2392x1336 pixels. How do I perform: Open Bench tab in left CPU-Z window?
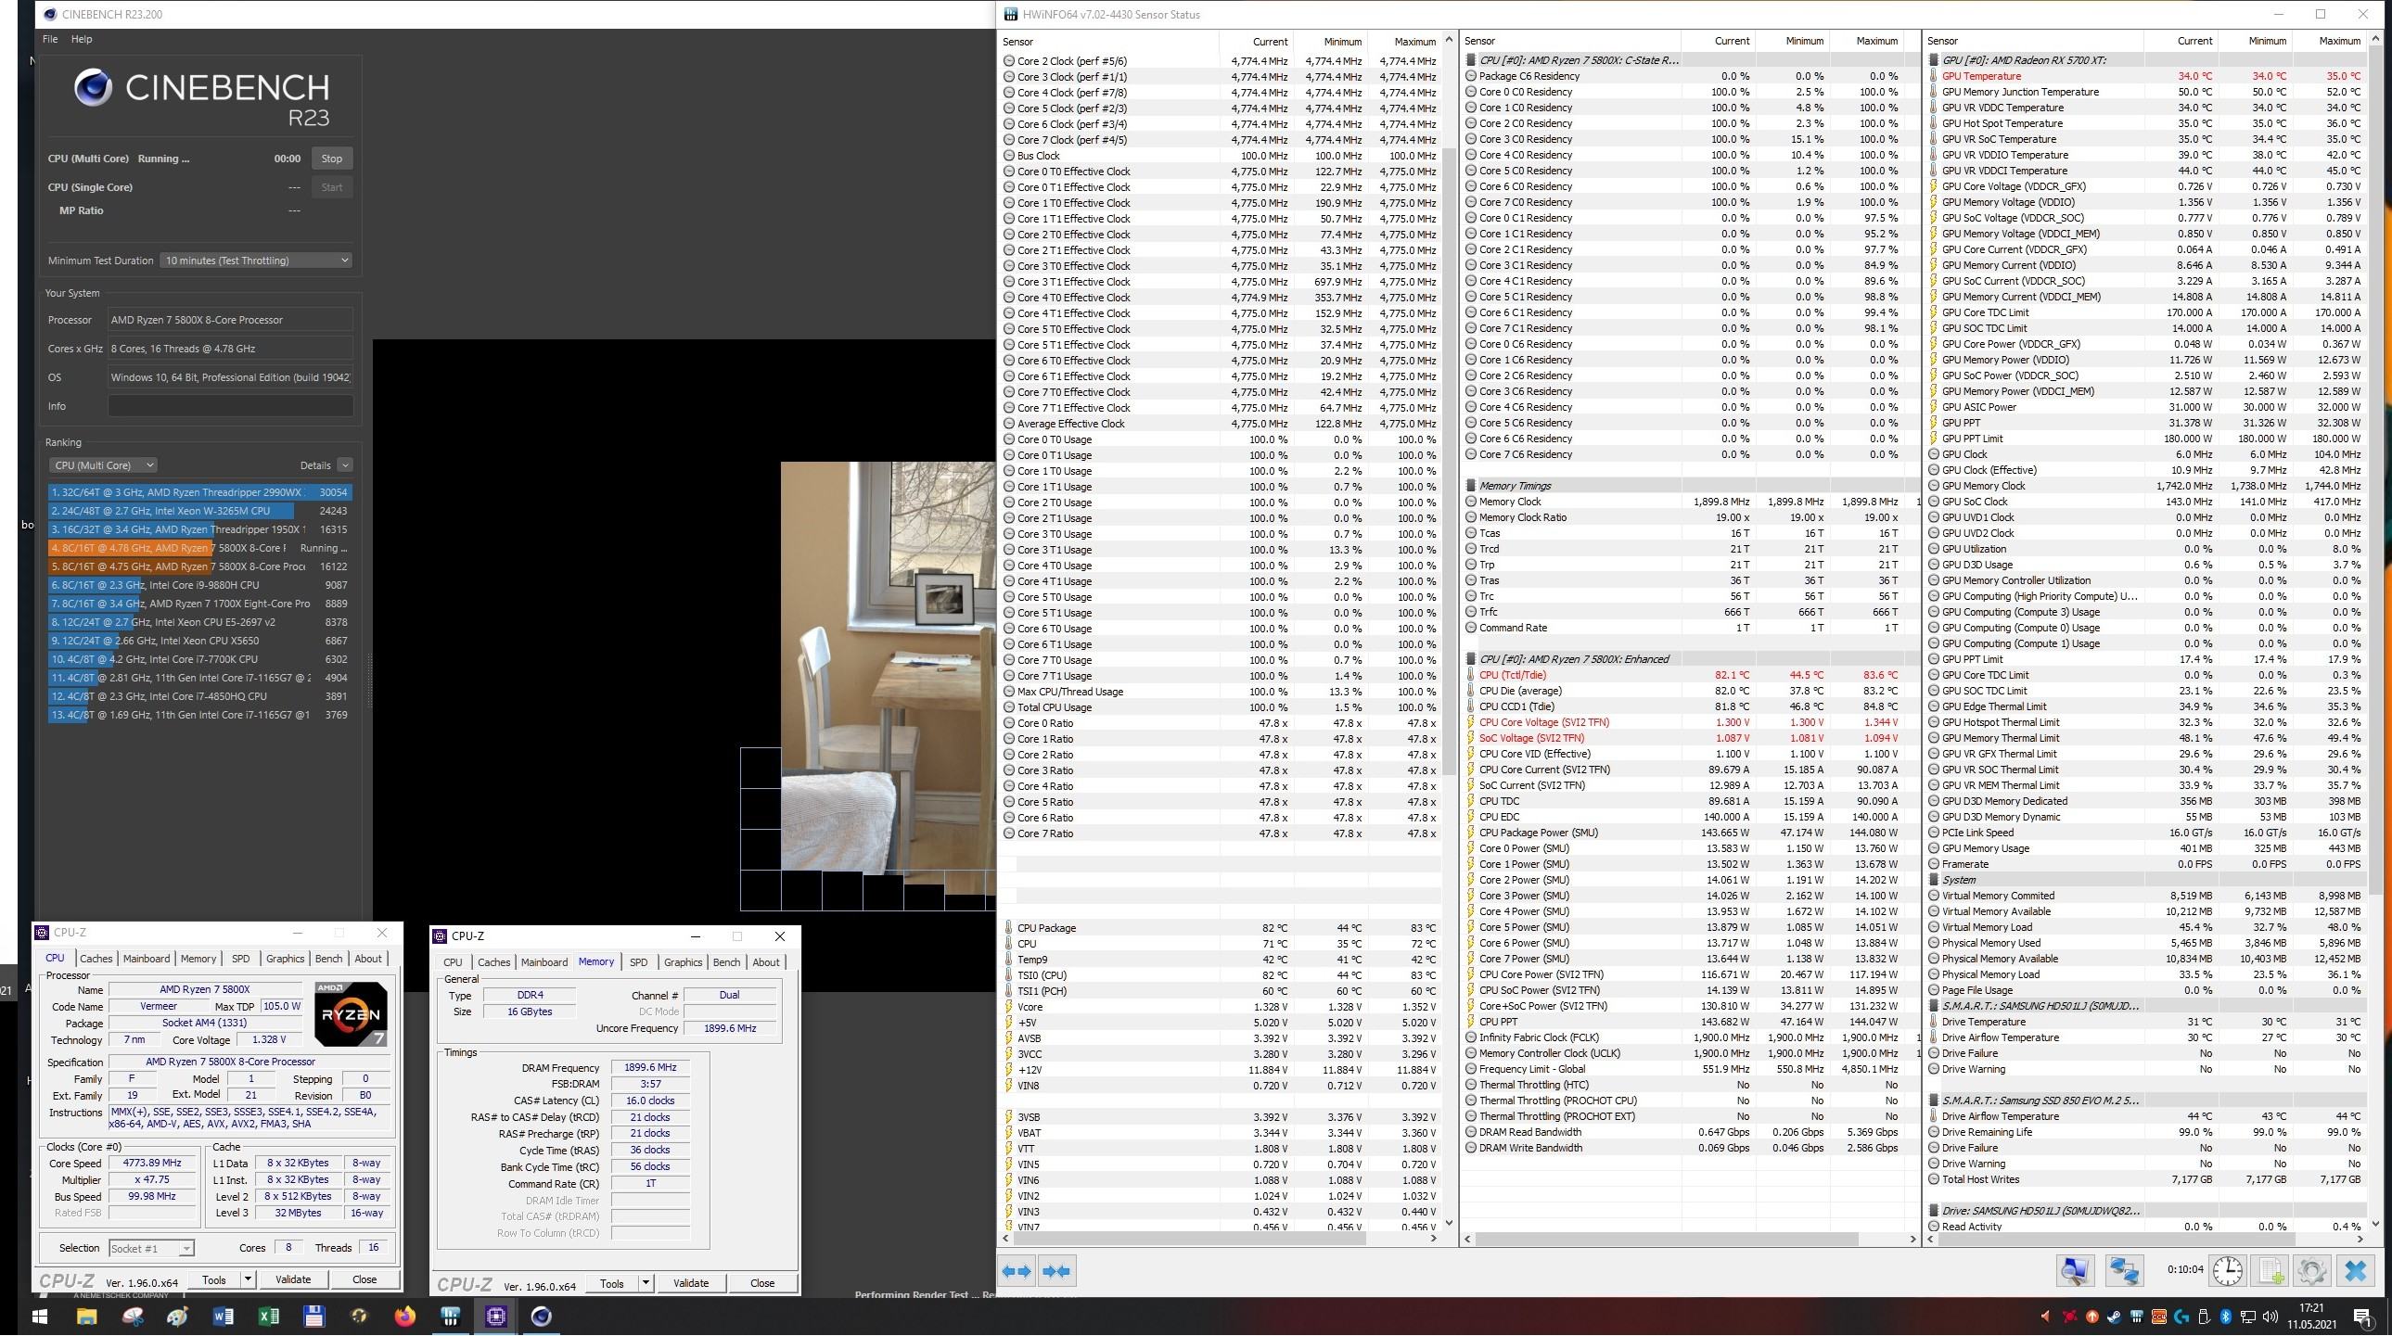point(328,959)
